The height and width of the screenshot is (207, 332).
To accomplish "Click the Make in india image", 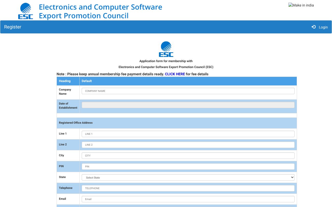I will tap(301, 5).
